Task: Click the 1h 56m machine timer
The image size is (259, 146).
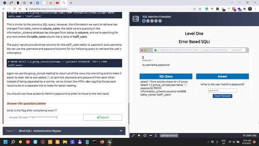Action: [x=249, y=135]
